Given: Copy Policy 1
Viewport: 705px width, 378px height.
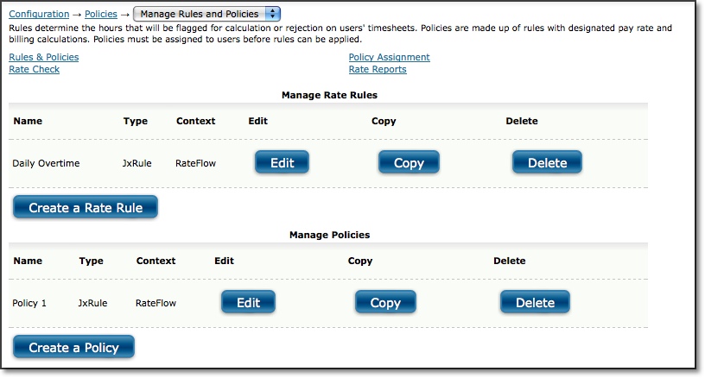Looking at the screenshot, I should coord(385,302).
